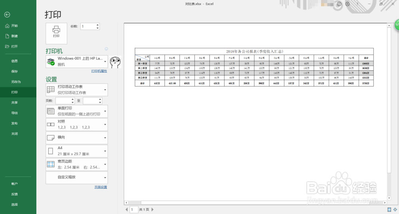
Task: Go to next page arrow
Action: coord(152,210)
